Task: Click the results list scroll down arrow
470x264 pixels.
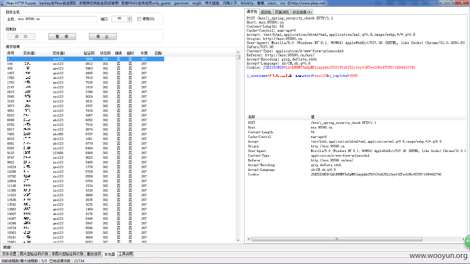Action: point(238,240)
